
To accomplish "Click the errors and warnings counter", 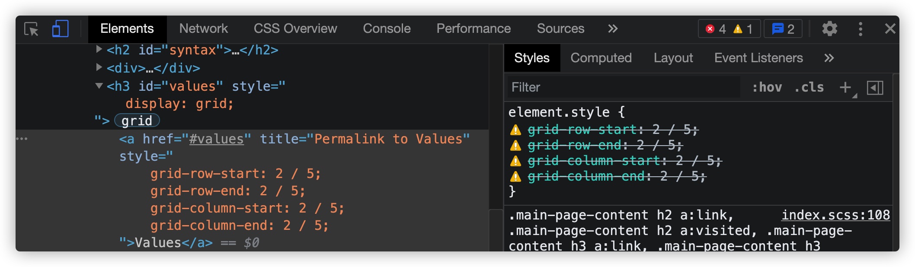I will [x=729, y=29].
